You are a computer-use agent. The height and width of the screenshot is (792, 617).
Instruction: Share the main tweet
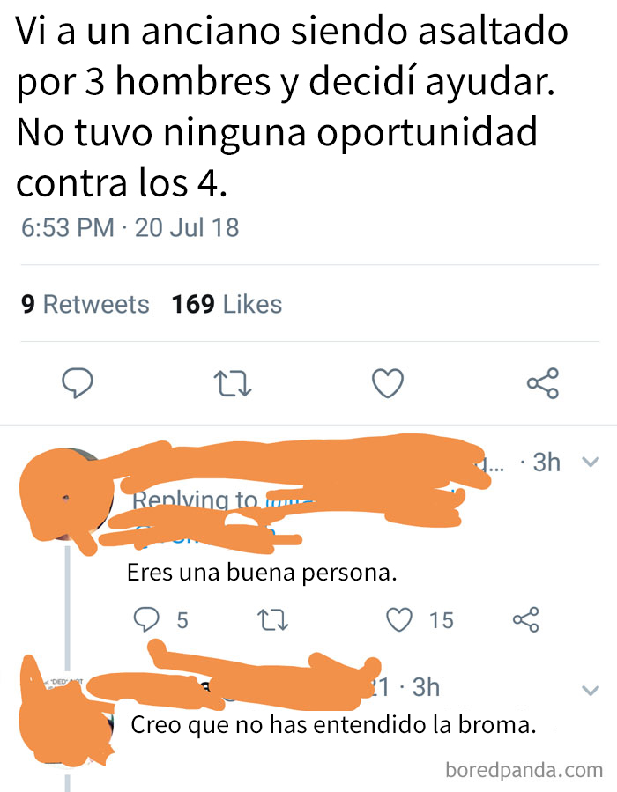coord(543,383)
